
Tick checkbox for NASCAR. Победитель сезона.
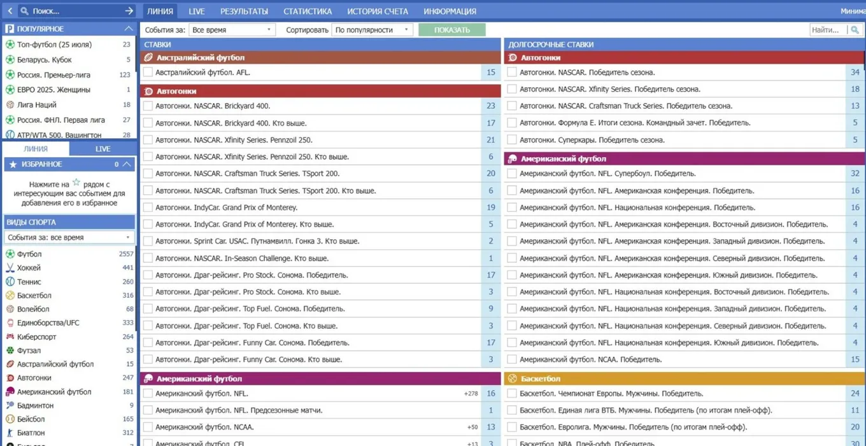(x=512, y=73)
